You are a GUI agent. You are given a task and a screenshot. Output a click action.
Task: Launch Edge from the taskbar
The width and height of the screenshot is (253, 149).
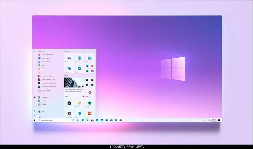(83, 120)
